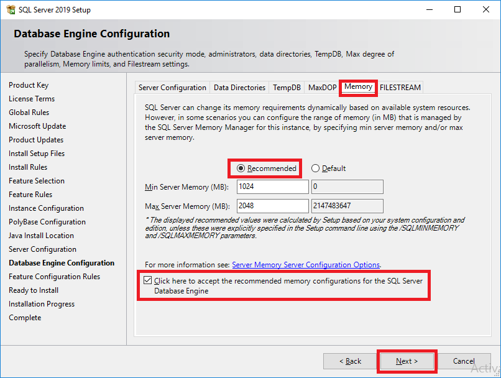Click the Product Key step in sidebar
The image size is (501, 378).
click(29, 85)
